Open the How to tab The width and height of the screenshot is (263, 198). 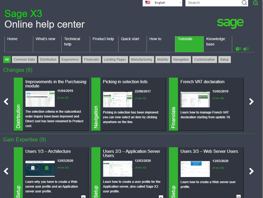coord(161,44)
